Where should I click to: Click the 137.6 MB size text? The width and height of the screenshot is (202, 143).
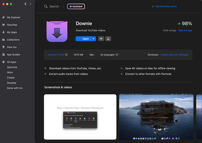tap(78, 55)
